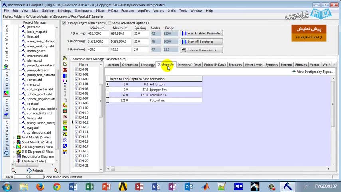Open the Striplogs menu

(48, 10)
